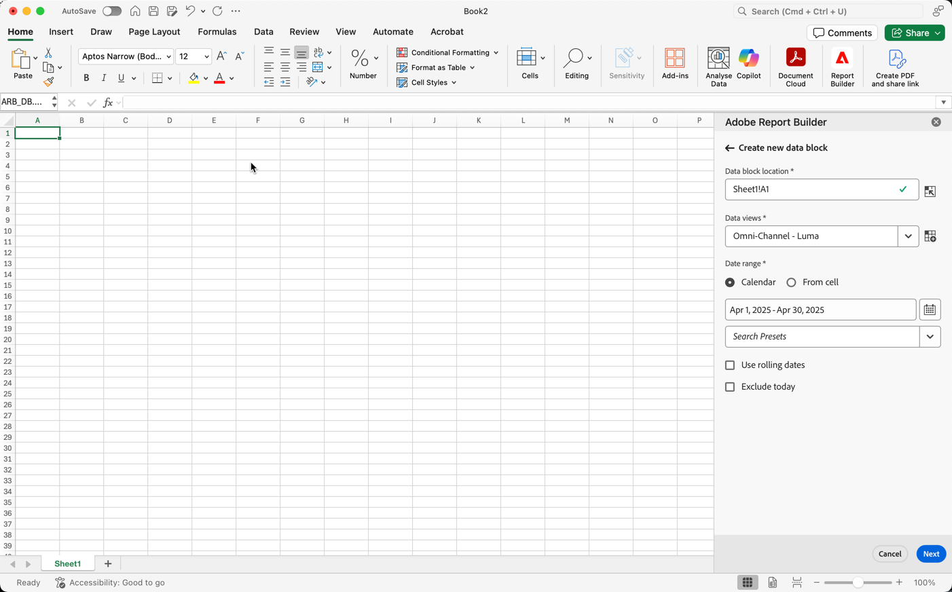This screenshot has width=952, height=592.
Task: Adjust the zoom slider handle
Action: (858, 582)
